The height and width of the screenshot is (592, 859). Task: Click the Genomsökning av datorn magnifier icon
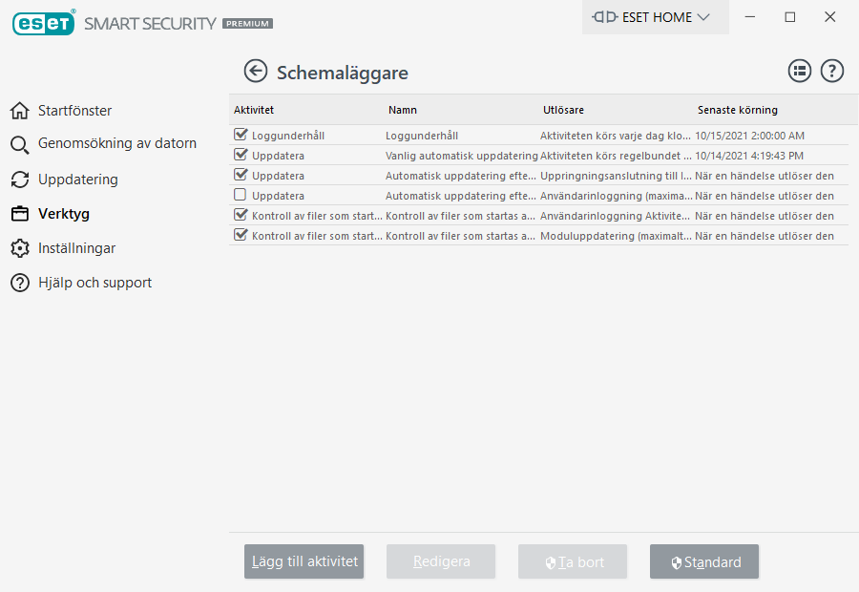[x=19, y=145]
